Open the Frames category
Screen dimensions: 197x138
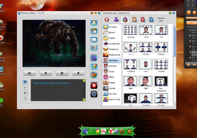112,83
